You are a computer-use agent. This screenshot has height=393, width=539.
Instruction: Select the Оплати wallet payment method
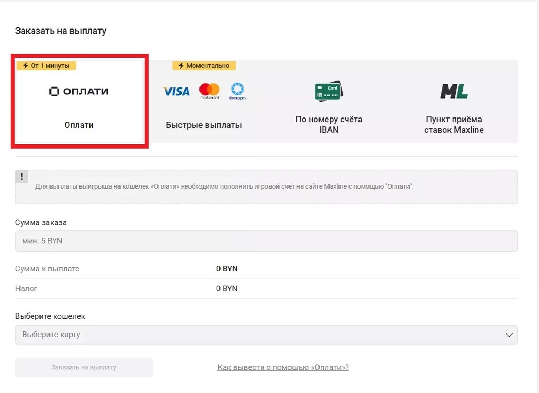pos(79,100)
